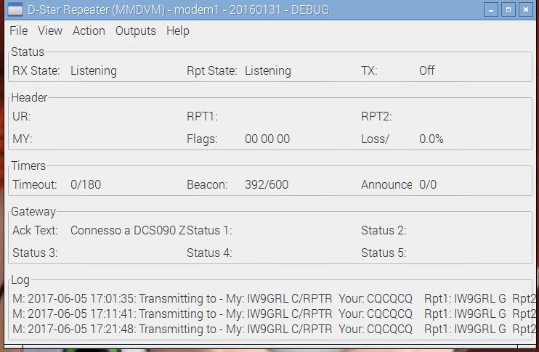Click the RX State Listening value

coord(94,70)
